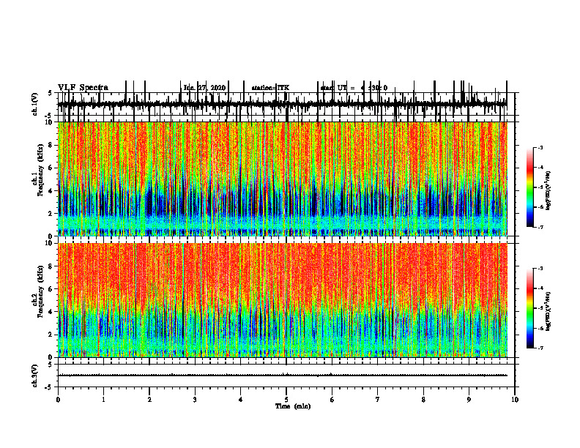Click the '10' minute tick label on time axis
580x448 pixels.
[515, 400]
